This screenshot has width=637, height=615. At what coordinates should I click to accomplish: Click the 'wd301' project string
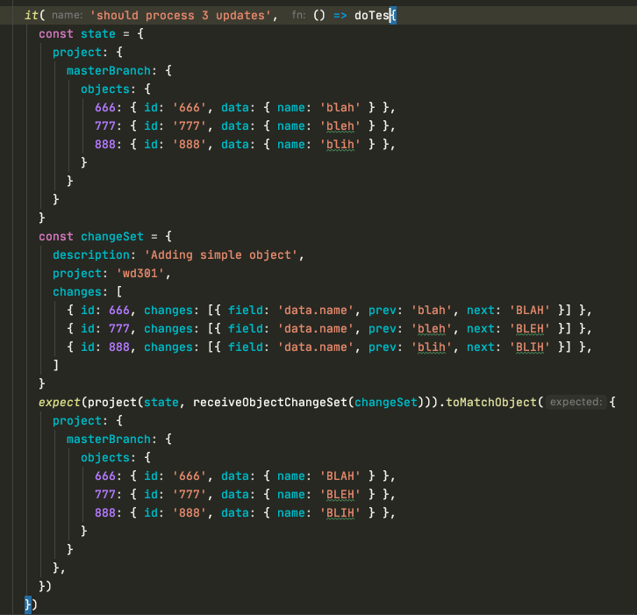pyautogui.click(x=140, y=274)
